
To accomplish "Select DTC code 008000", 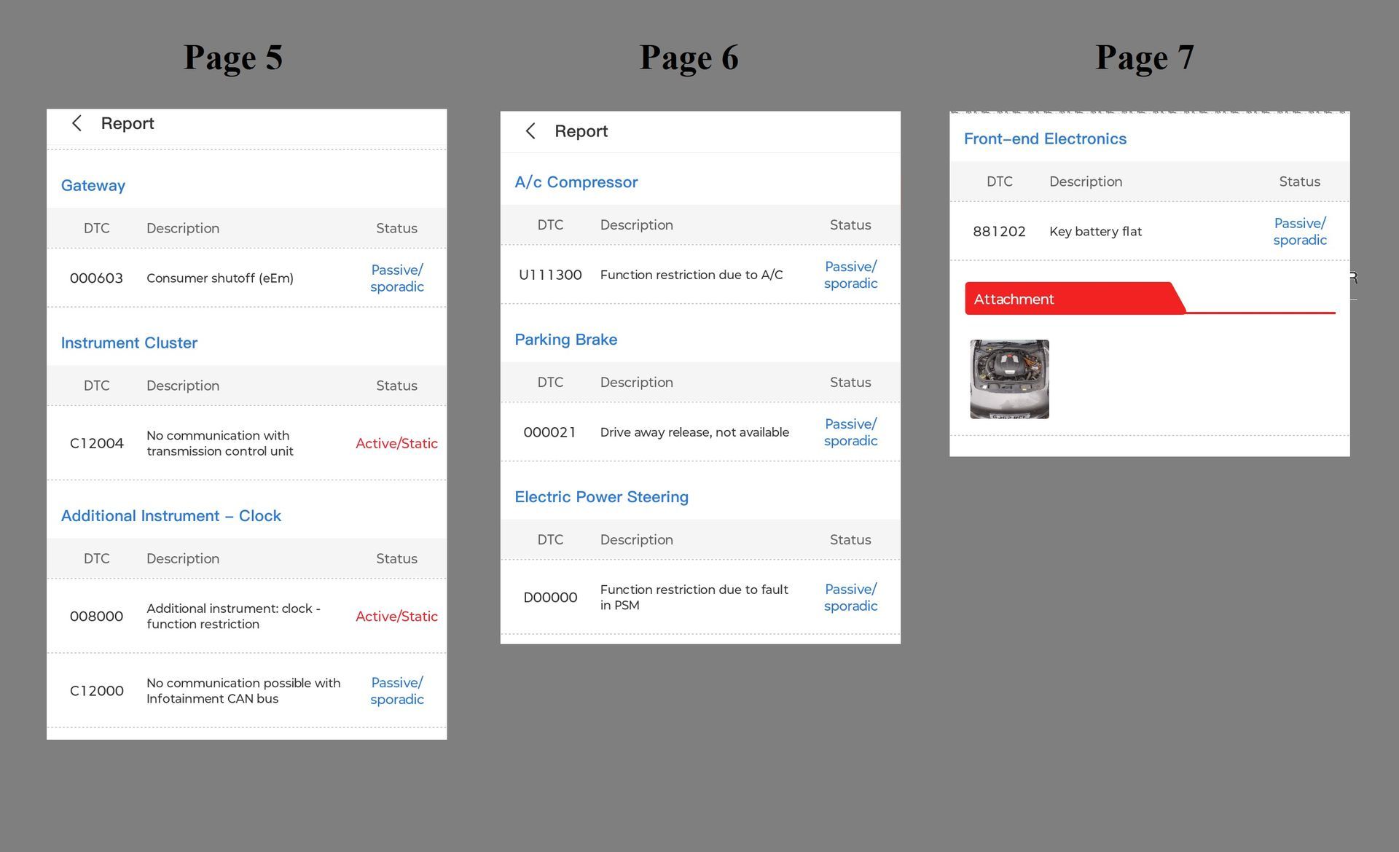I will [96, 616].
